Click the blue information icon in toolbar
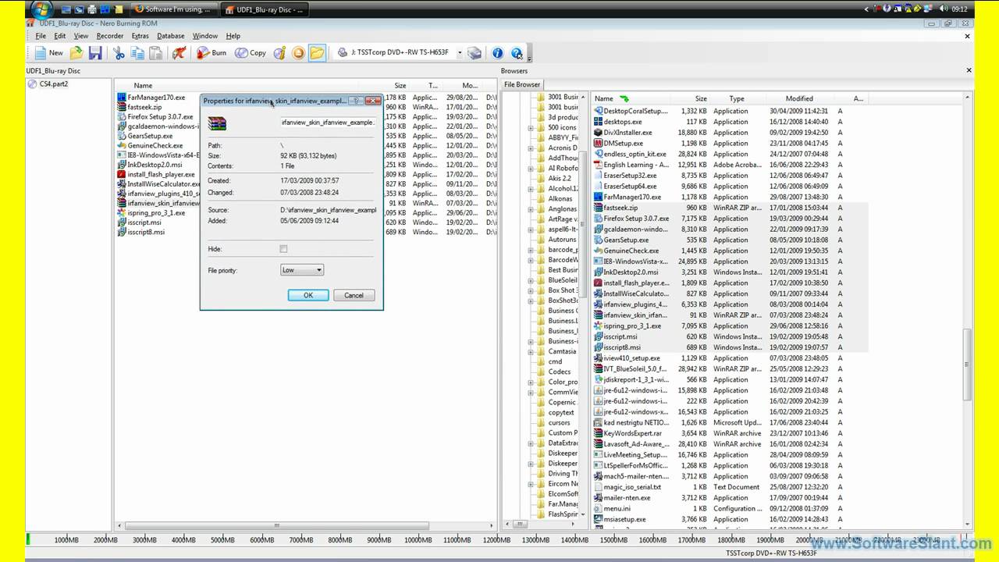The image size is (999, 562). click(x=497, y=53)
